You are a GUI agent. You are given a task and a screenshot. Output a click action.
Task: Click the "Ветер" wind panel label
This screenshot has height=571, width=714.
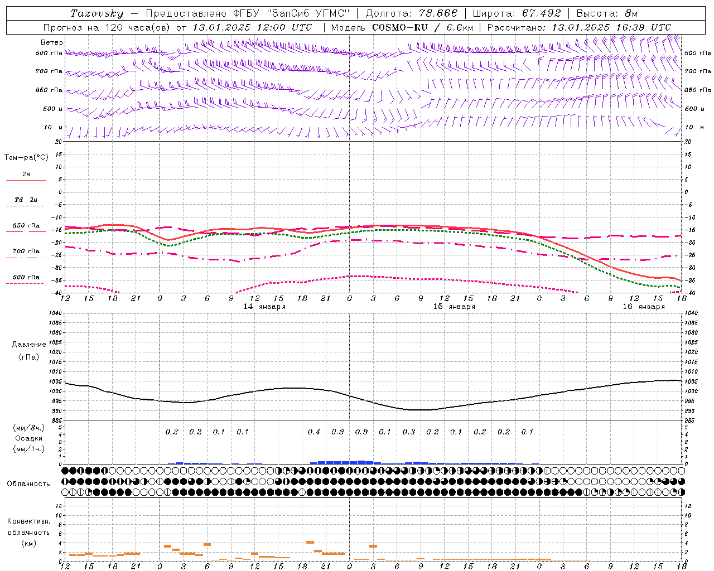tap(52, 42)
